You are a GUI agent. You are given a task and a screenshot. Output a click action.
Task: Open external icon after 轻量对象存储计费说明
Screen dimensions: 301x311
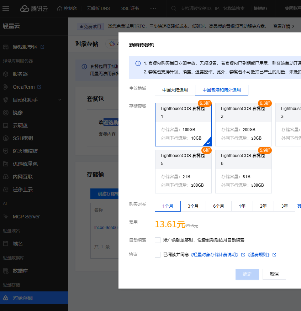click(x=243, y=255)
